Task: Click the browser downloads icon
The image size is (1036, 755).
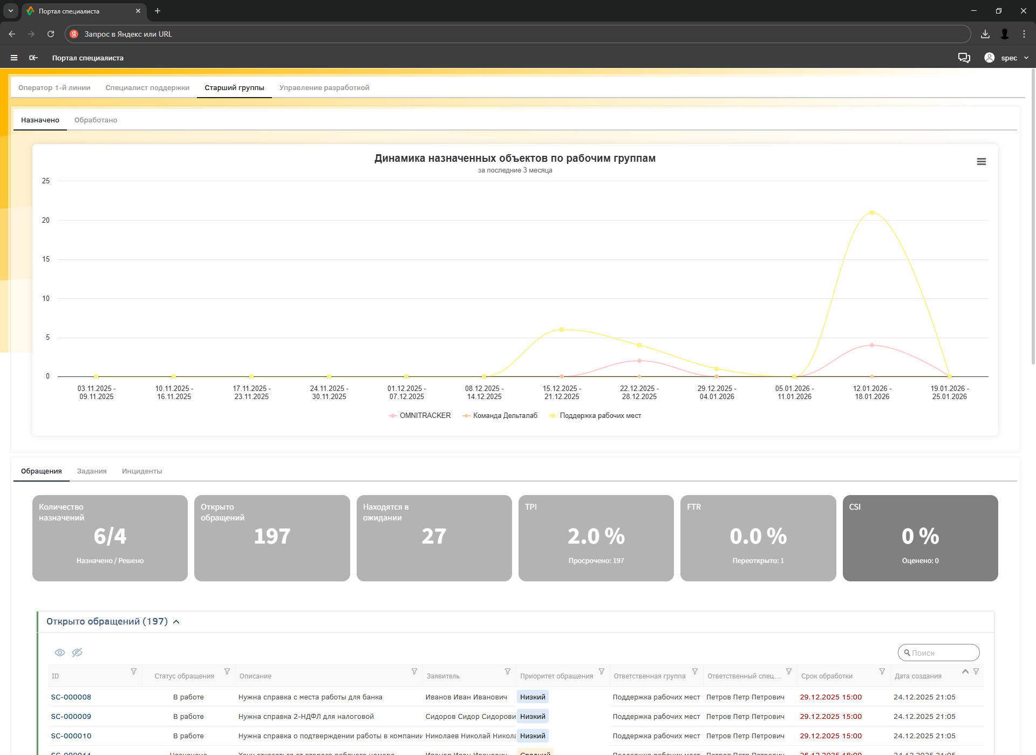Action: [985, 34]
